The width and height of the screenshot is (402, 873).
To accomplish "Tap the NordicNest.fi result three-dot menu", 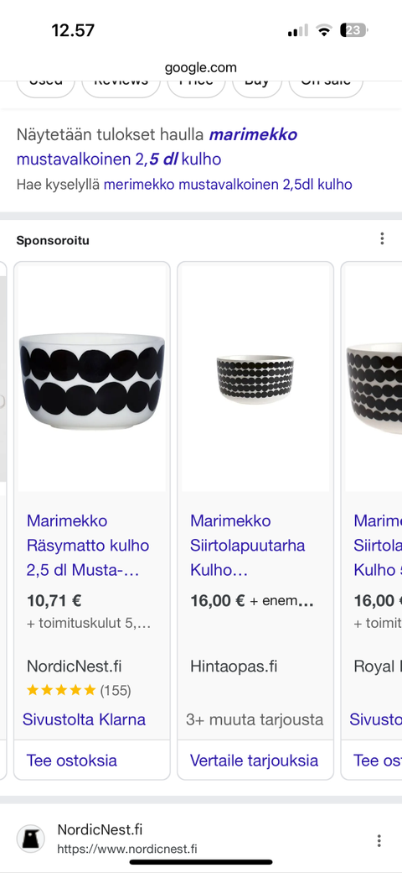I will [x=379, y=840].
